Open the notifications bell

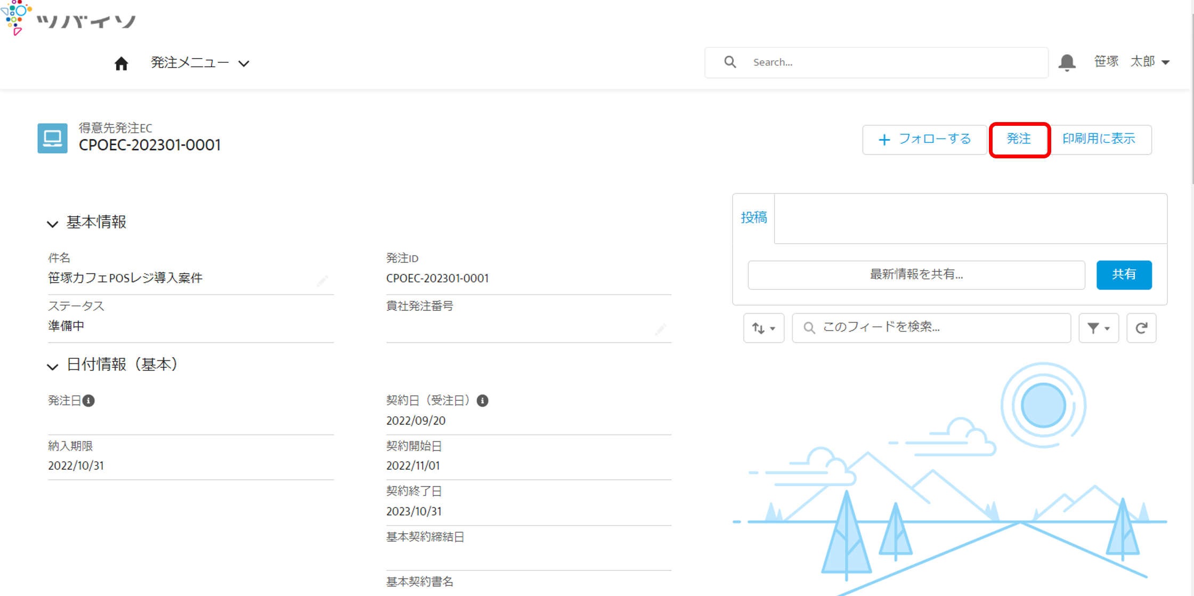click(x=1067, y=62)
